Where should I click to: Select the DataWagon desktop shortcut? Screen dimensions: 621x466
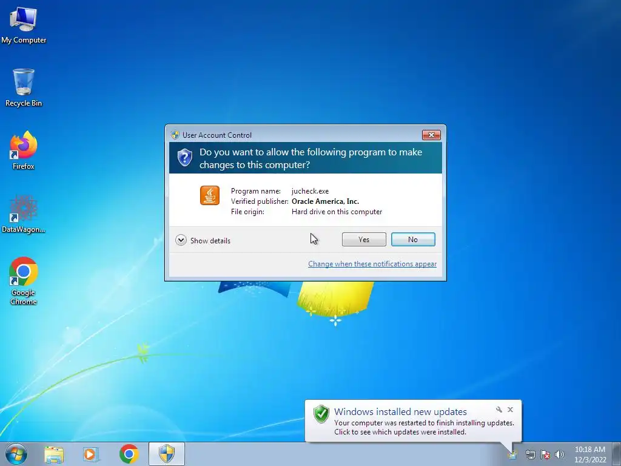[x=24, y=214]
